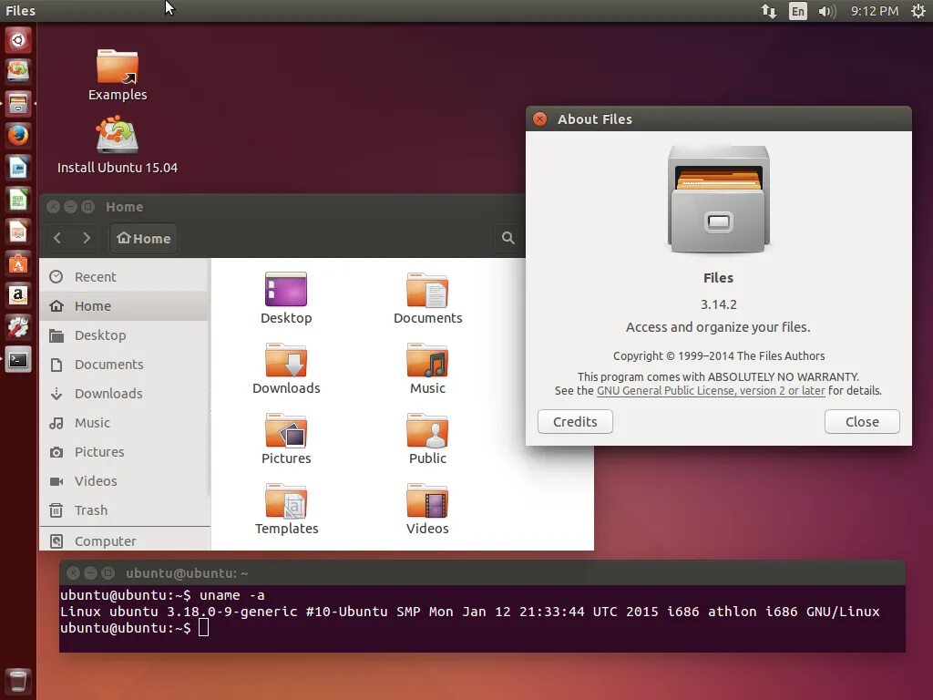Open the session gear menu in top panel

[918, 11]
